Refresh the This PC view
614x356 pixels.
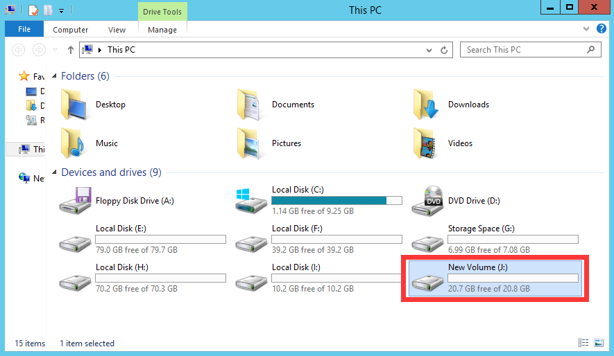click(x=444, y=50)
